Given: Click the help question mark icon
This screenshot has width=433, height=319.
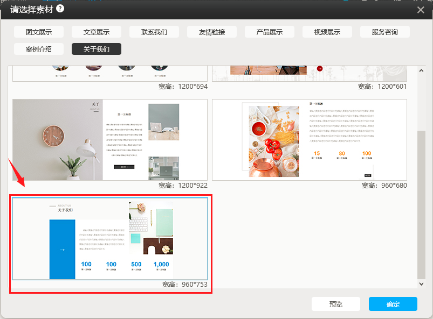Looking at the screenshot, I should [60, 9].
